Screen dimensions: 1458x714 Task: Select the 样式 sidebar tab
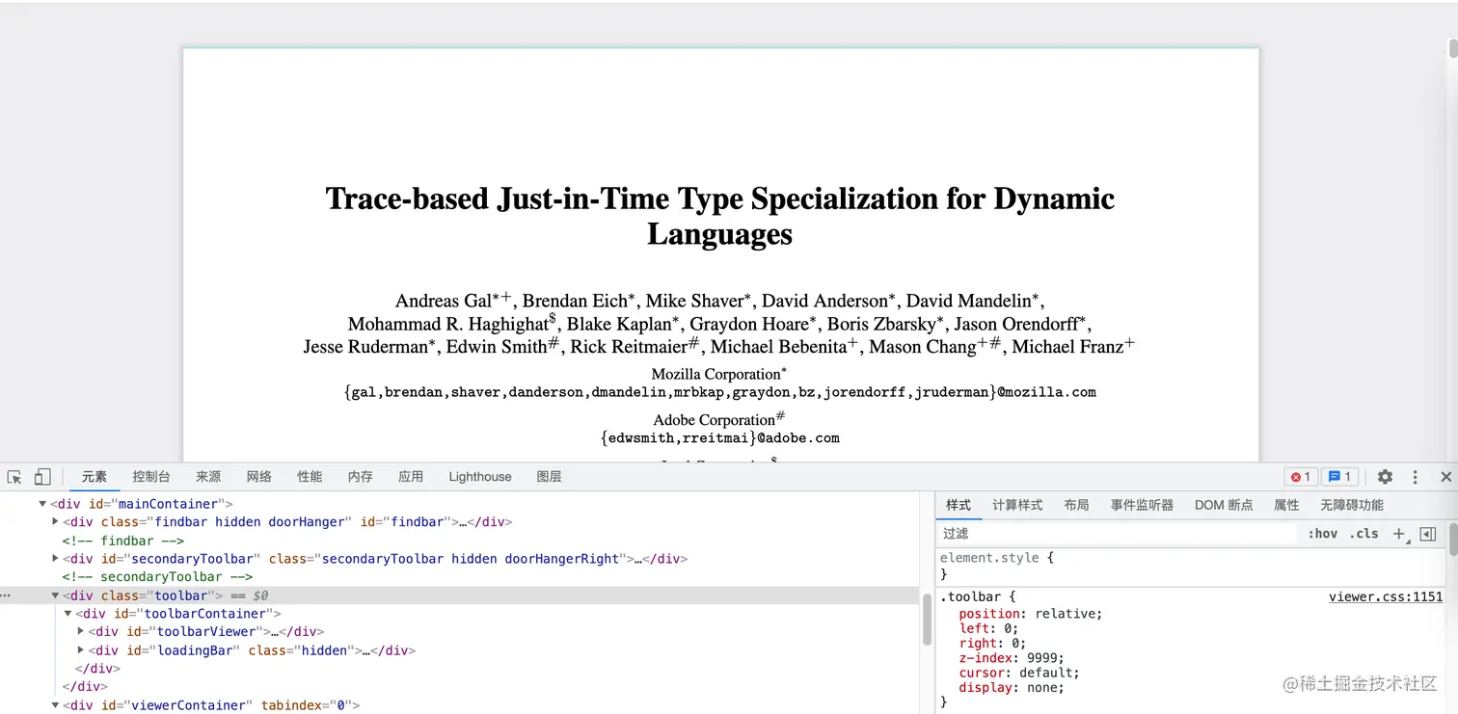tap(958, 505)
